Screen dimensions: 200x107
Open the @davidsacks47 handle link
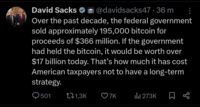[123, 10]
